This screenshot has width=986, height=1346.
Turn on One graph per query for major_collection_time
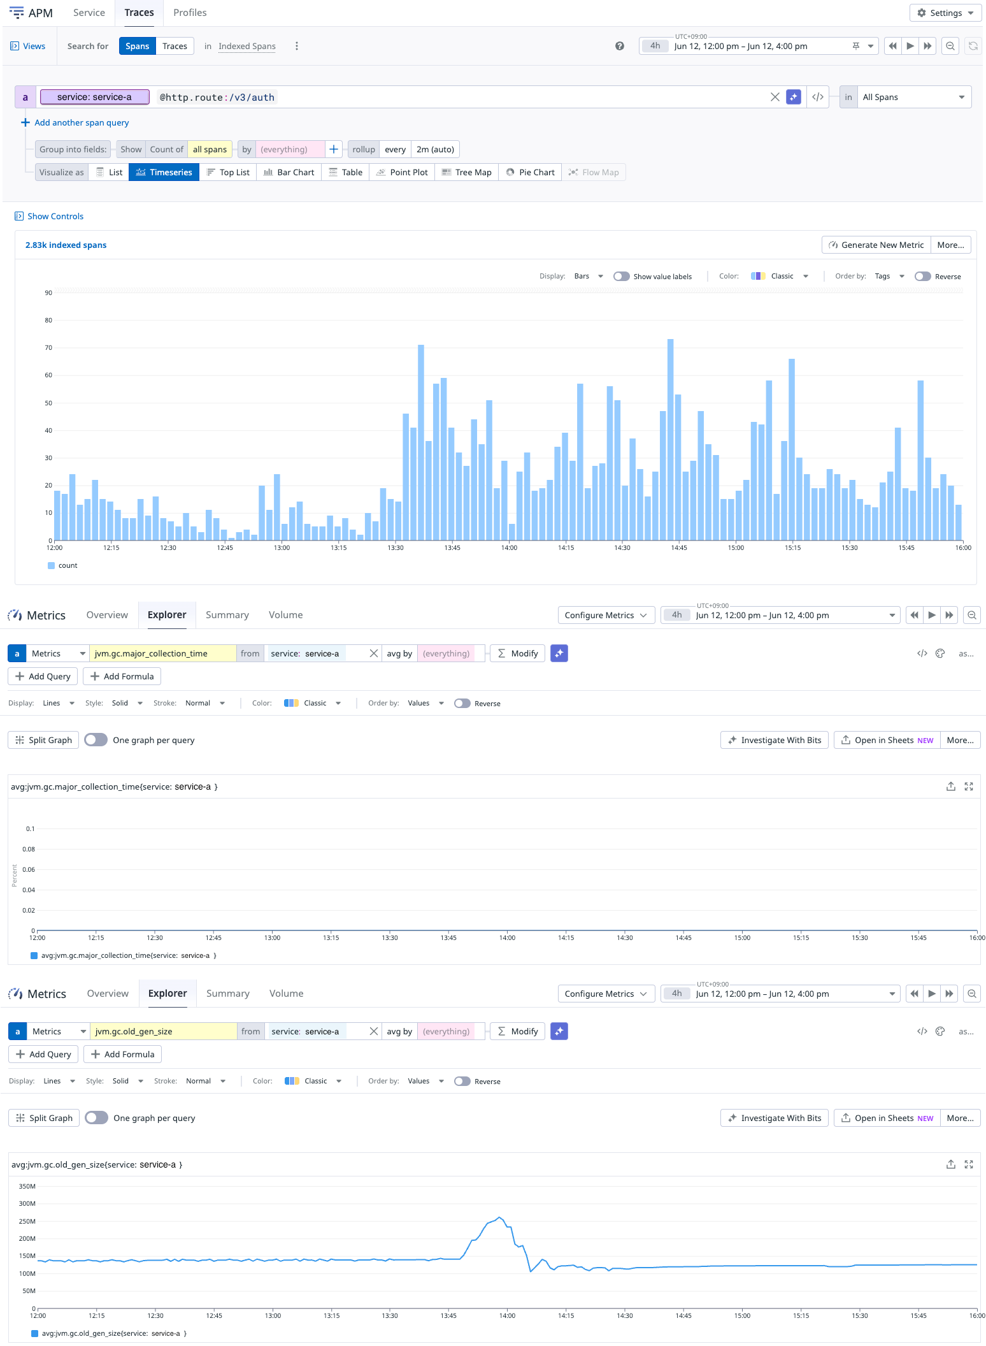(96, 739)
